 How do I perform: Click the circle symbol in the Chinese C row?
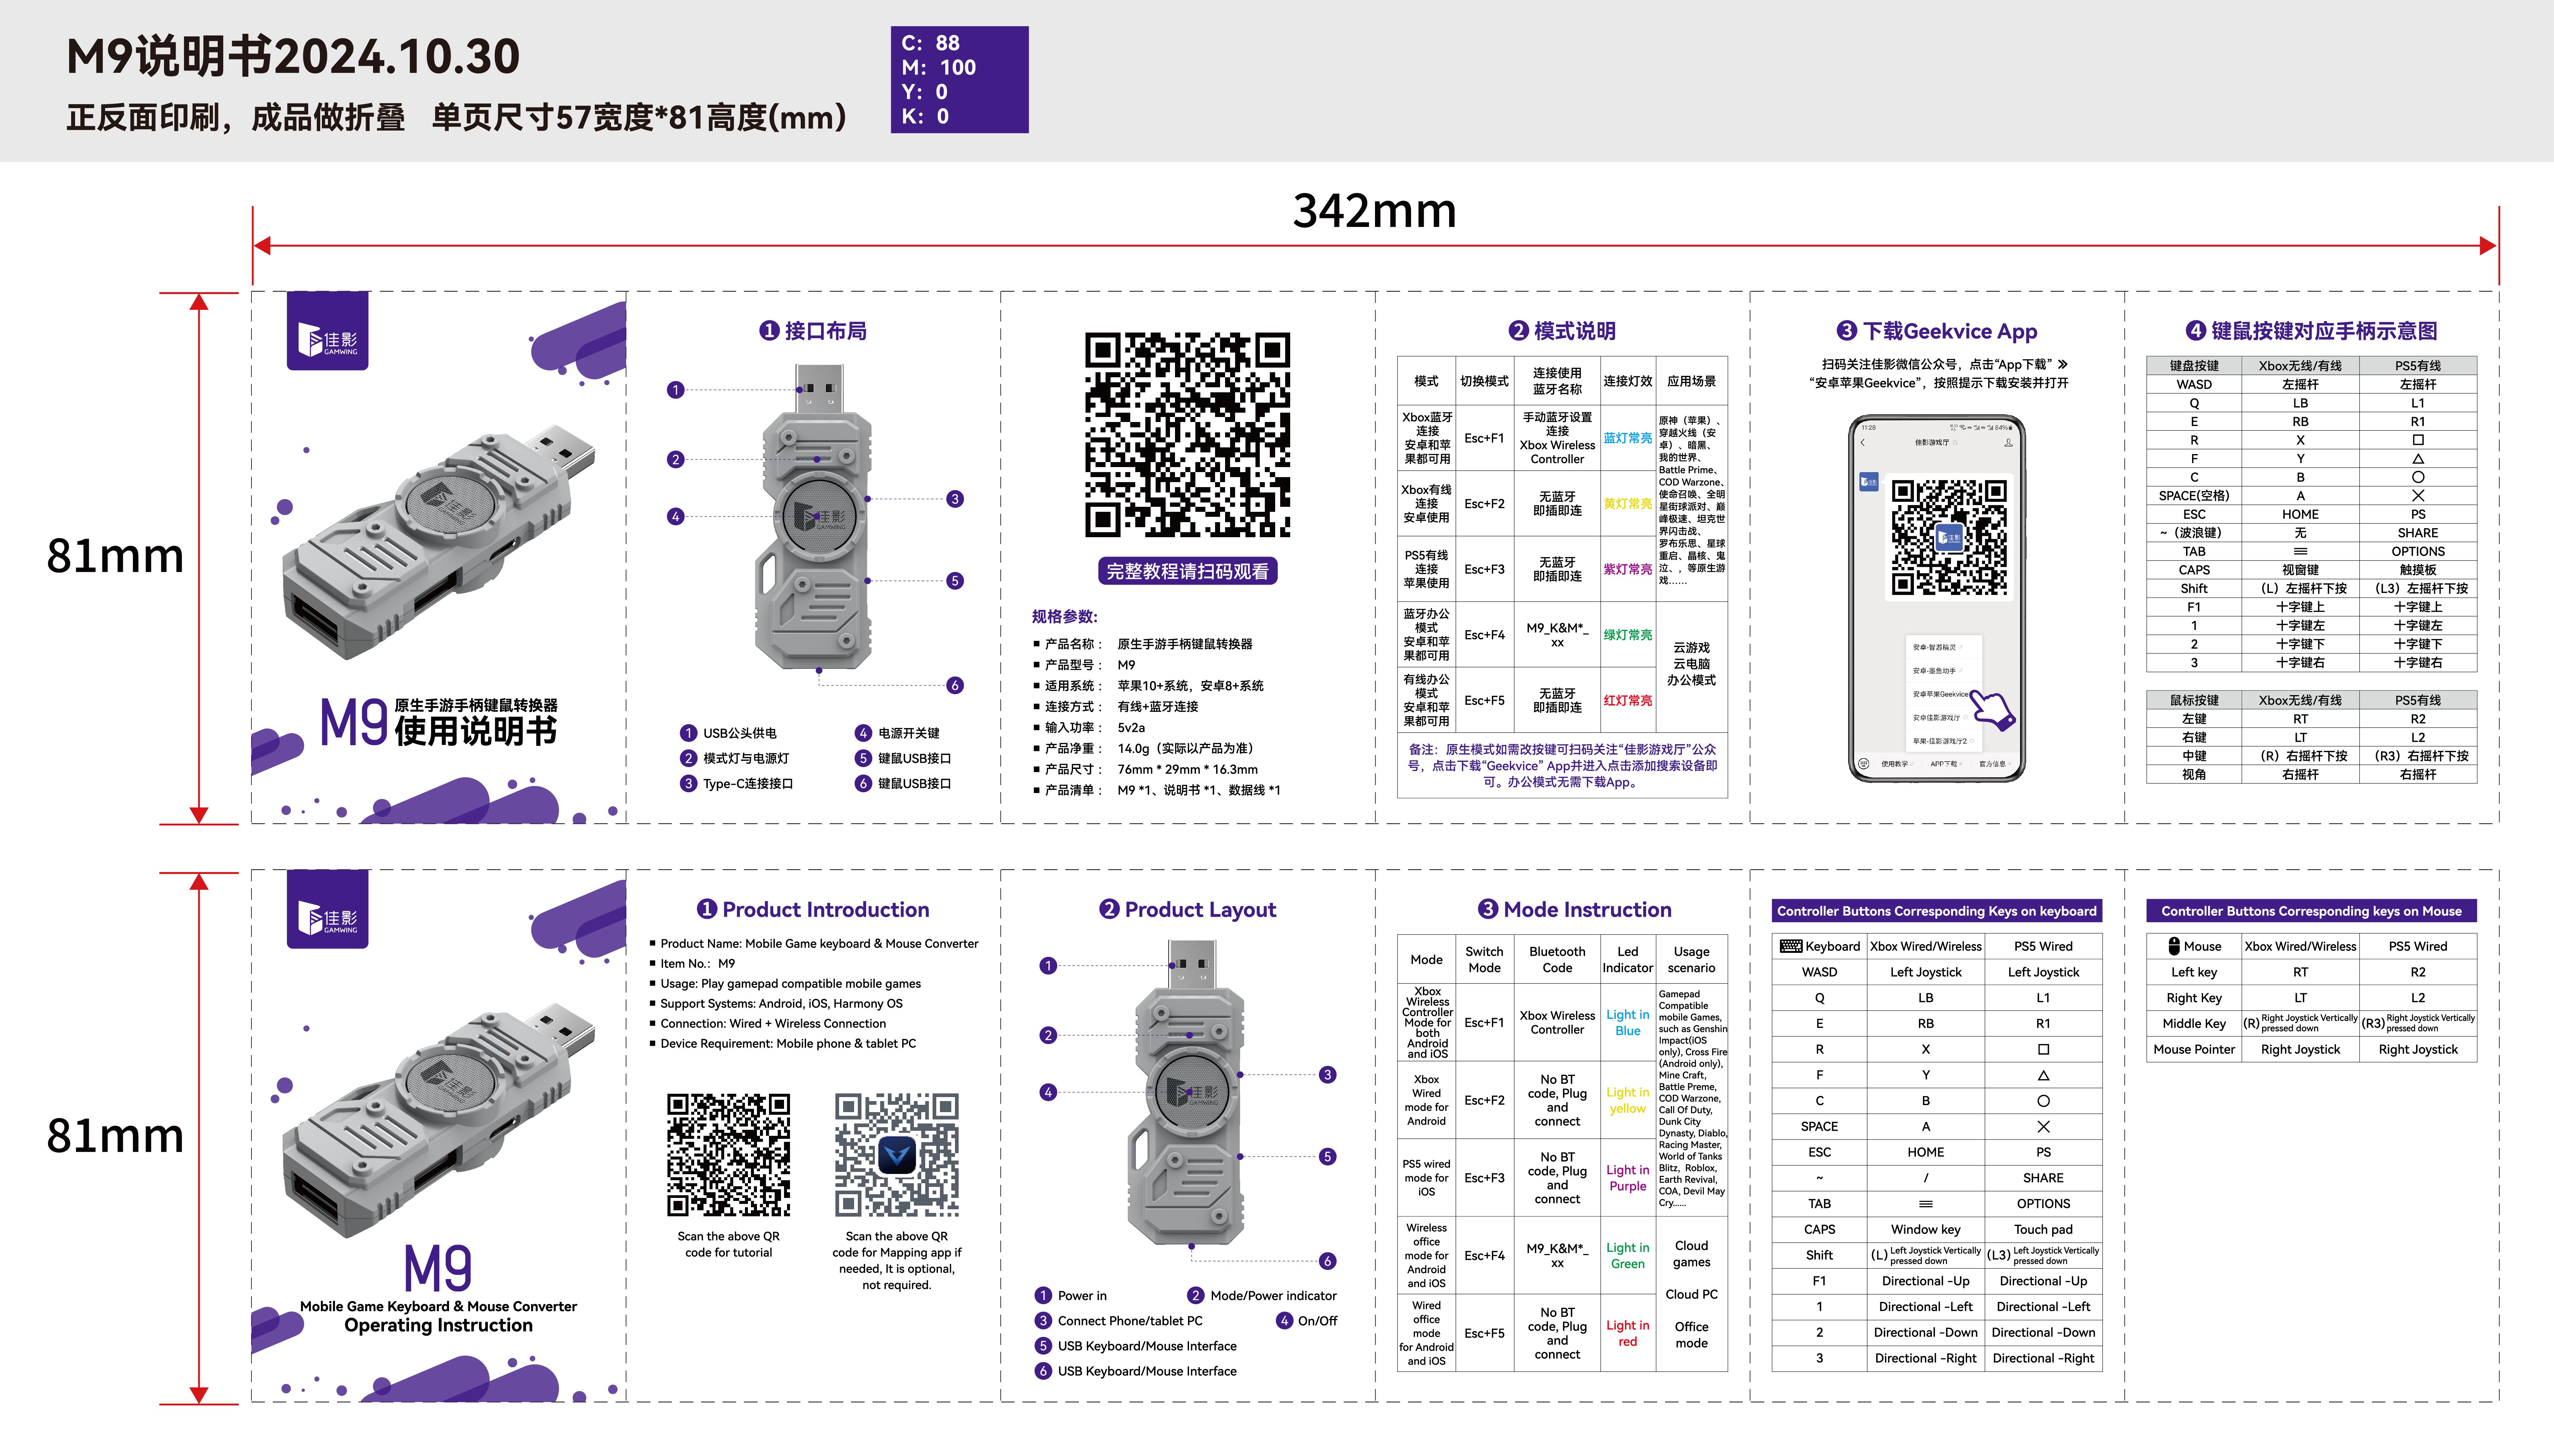[2418, 477]
